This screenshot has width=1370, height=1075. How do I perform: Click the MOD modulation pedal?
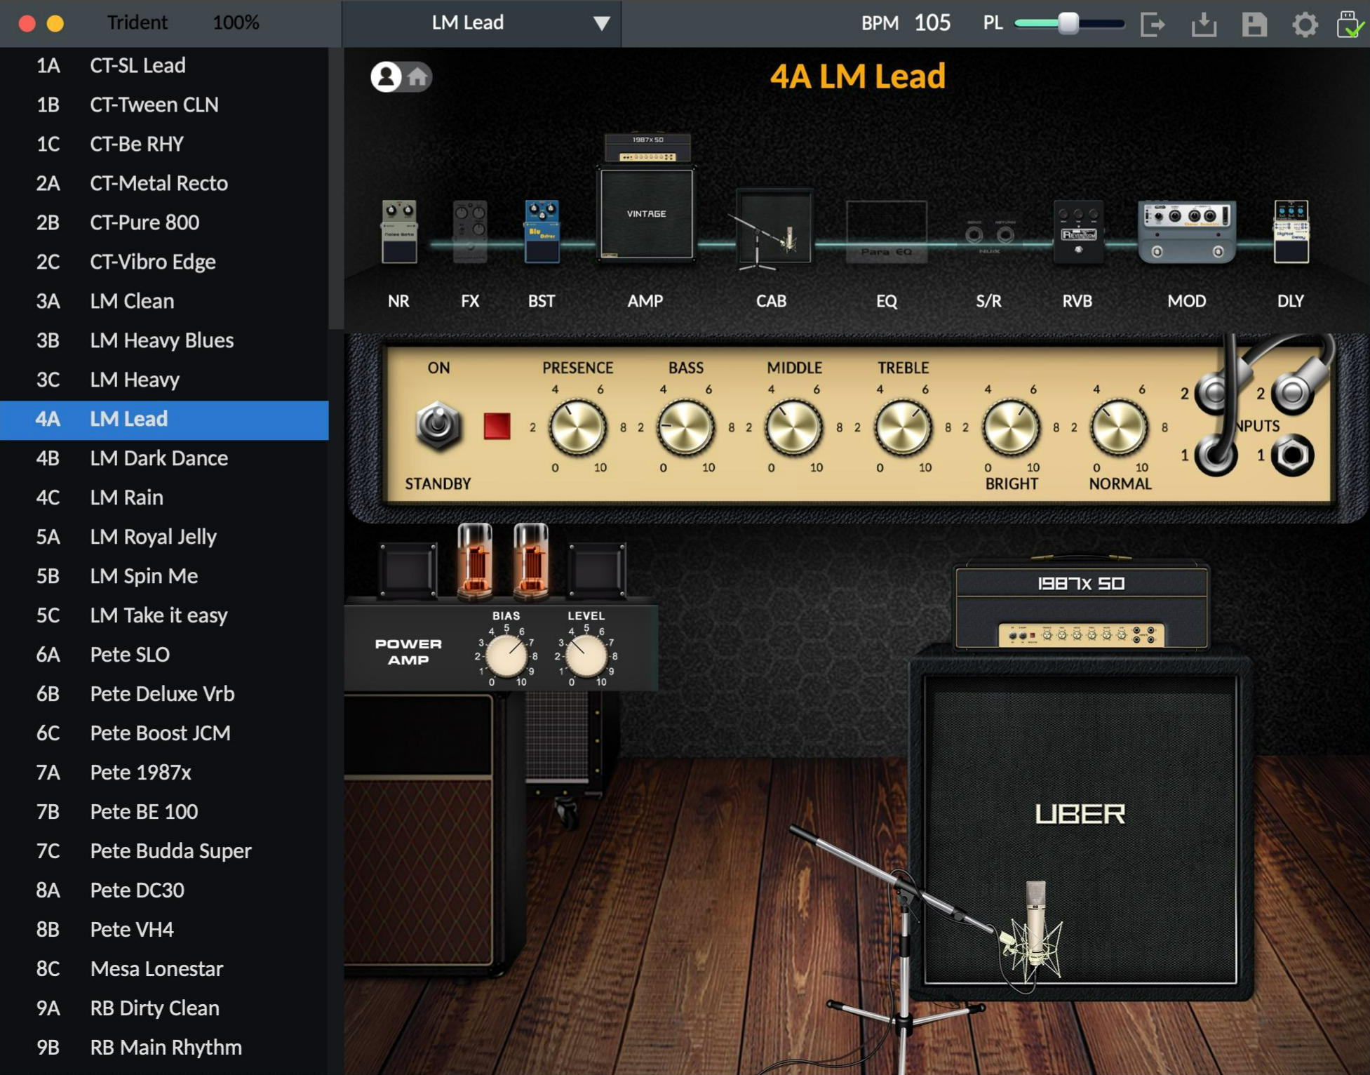click(1186, 232)
